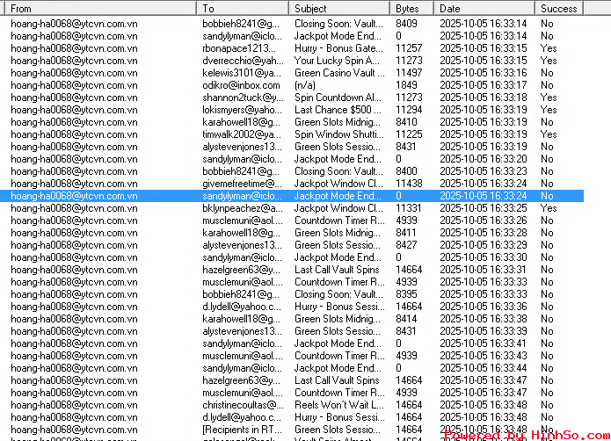Select the email addressed to rbonapace1213

(x=242, y=48)
